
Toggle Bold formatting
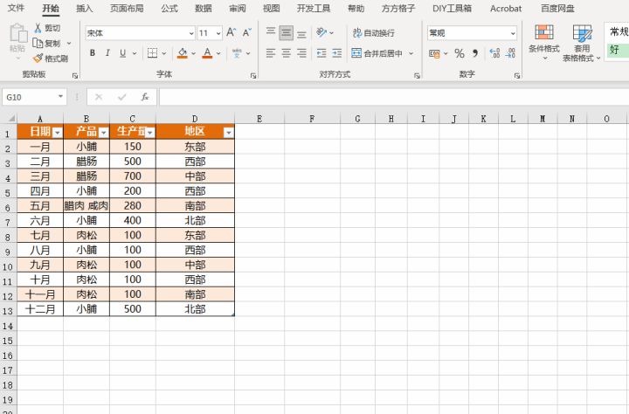[x=92, y=53]
